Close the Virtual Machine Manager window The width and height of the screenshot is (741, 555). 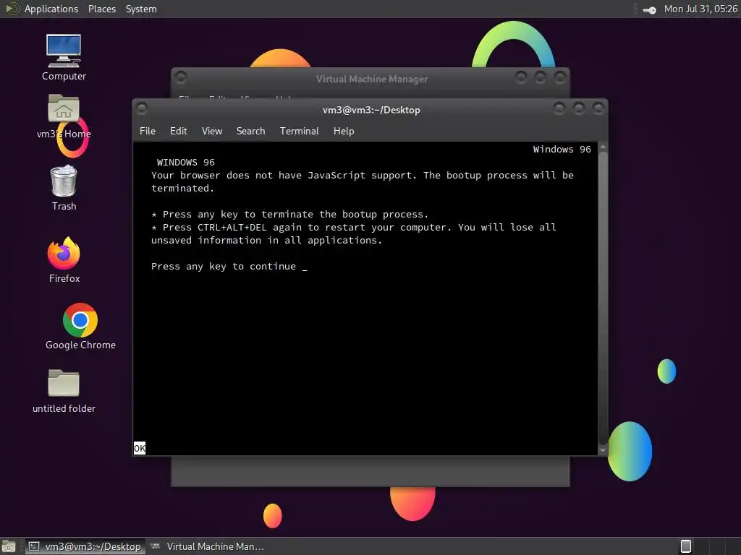point(560,77)
